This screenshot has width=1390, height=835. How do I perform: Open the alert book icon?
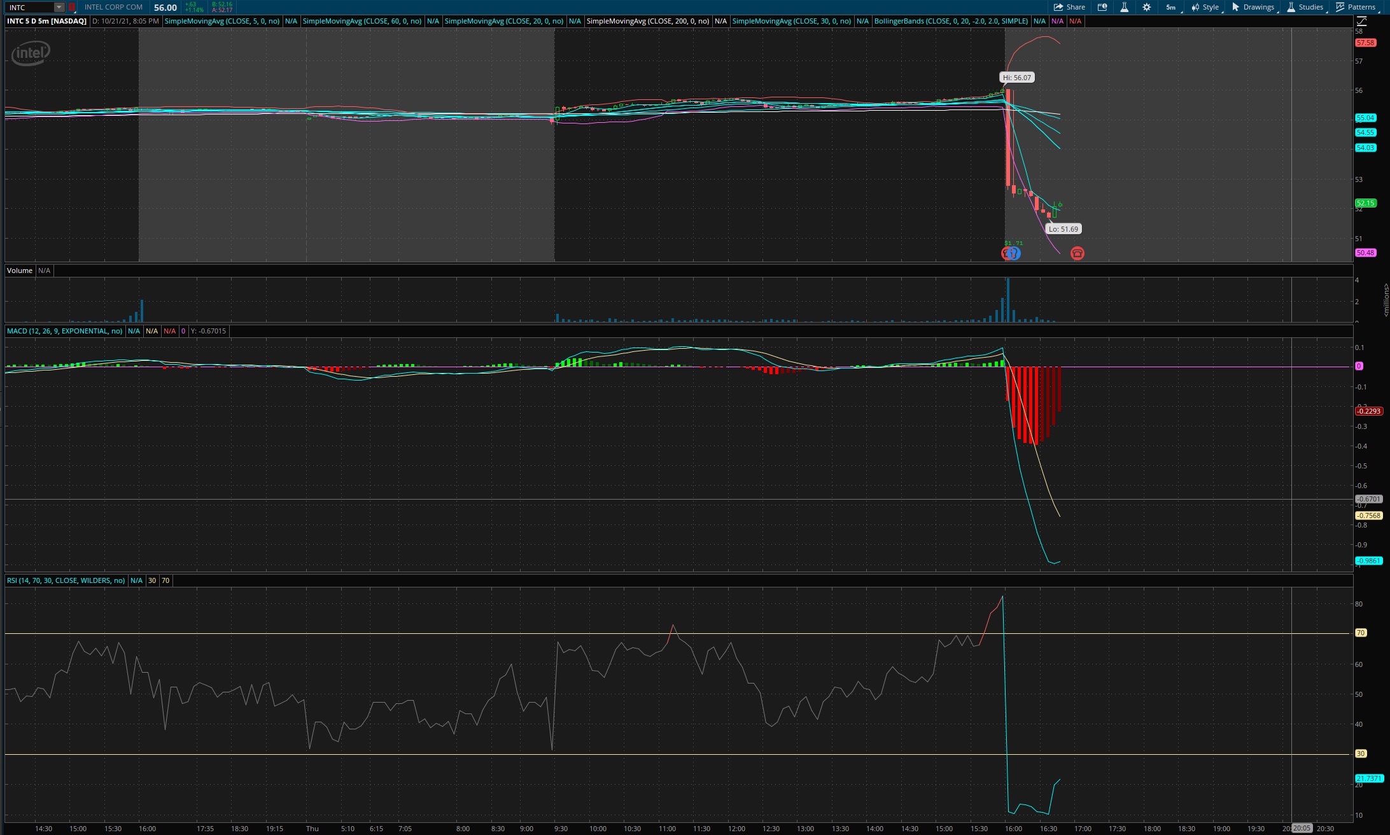click(1102, 7)
